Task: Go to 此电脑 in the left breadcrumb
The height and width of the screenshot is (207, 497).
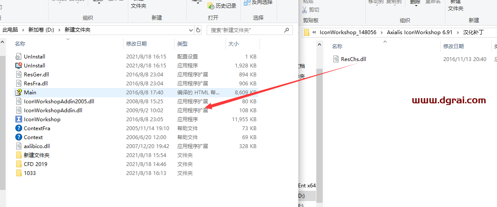Action: point(11,30)
